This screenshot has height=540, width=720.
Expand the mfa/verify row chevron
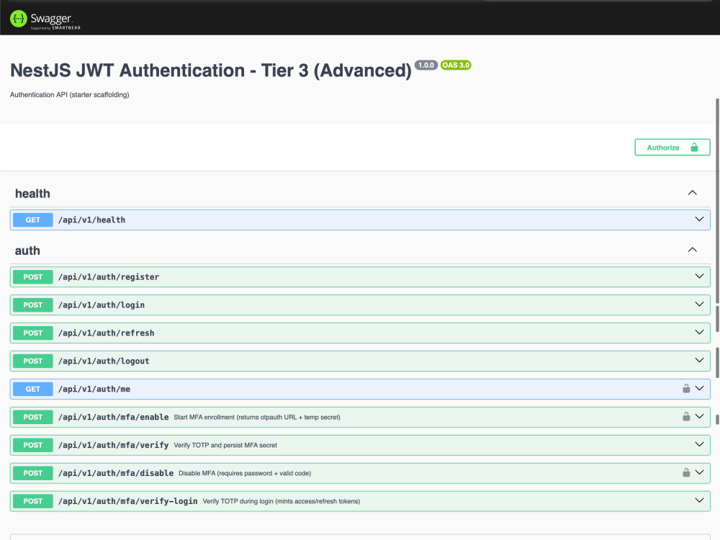699,444
